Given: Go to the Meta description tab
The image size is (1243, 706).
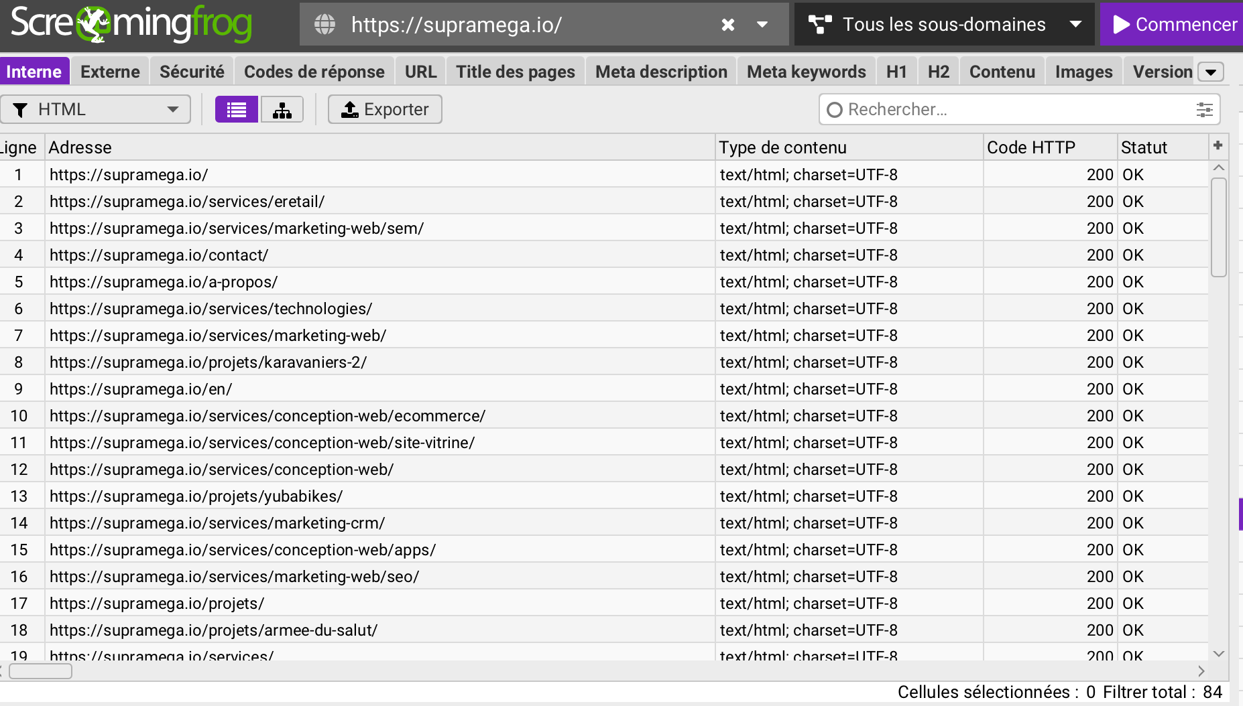Looking at the screenshot, I should click(x=661, y=72).
